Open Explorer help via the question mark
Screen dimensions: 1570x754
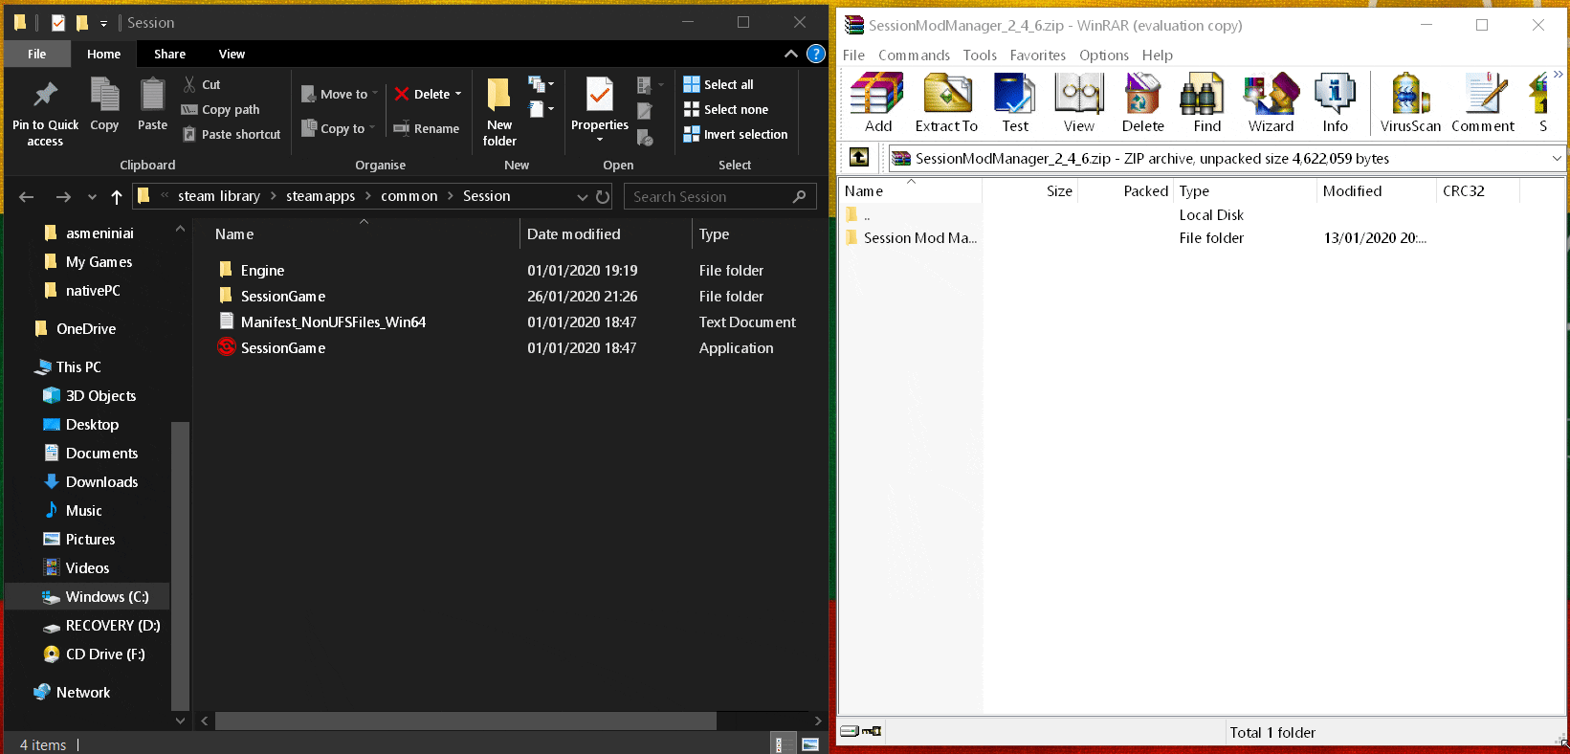coord(816,54)
